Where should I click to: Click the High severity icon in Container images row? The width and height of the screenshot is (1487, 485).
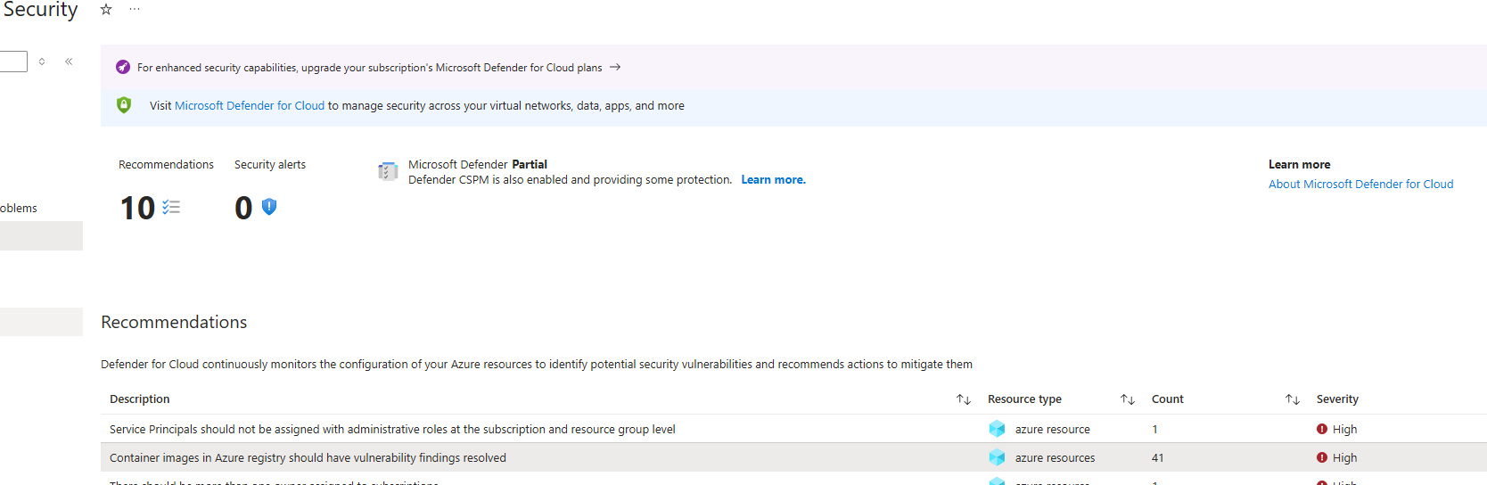(1322, 457)
